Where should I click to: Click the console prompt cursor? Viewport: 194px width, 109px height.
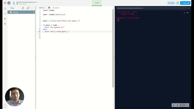(x=119, y=20)
